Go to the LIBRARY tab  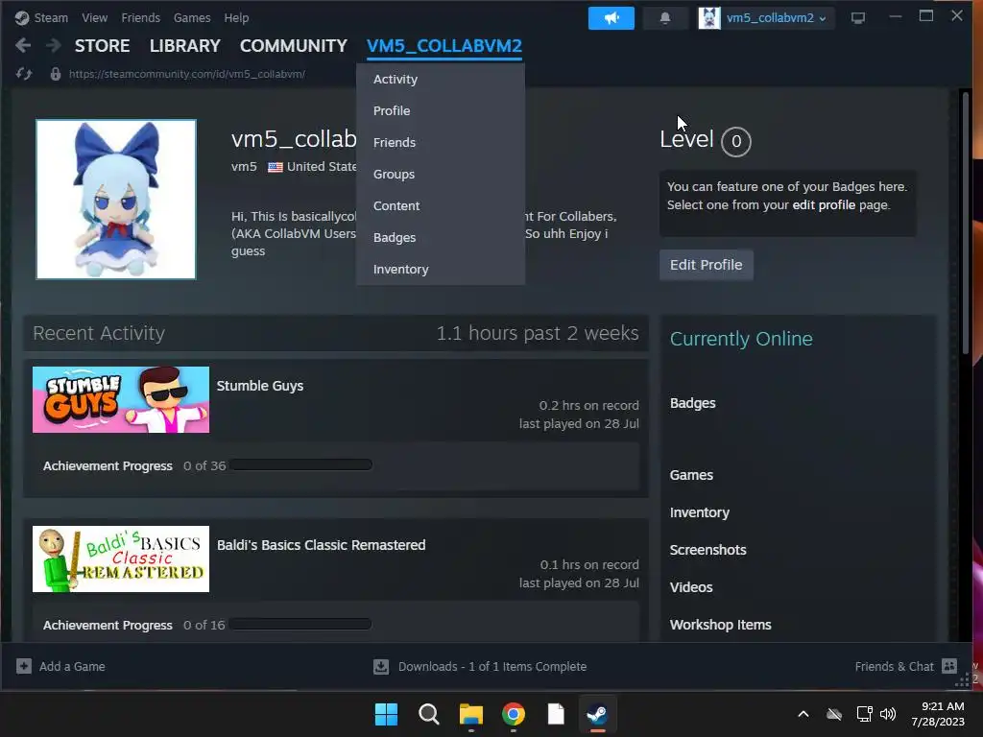(185, 46)
